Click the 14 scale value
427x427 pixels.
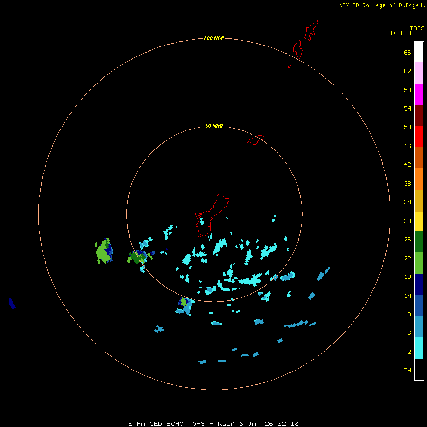click(408, 296)
